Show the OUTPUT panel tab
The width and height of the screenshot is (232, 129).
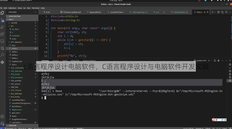click(56, 61)
